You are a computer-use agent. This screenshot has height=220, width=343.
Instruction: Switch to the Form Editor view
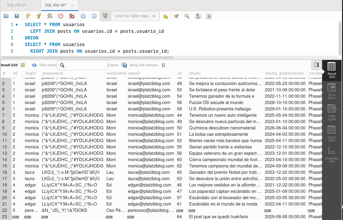[332, 91]
